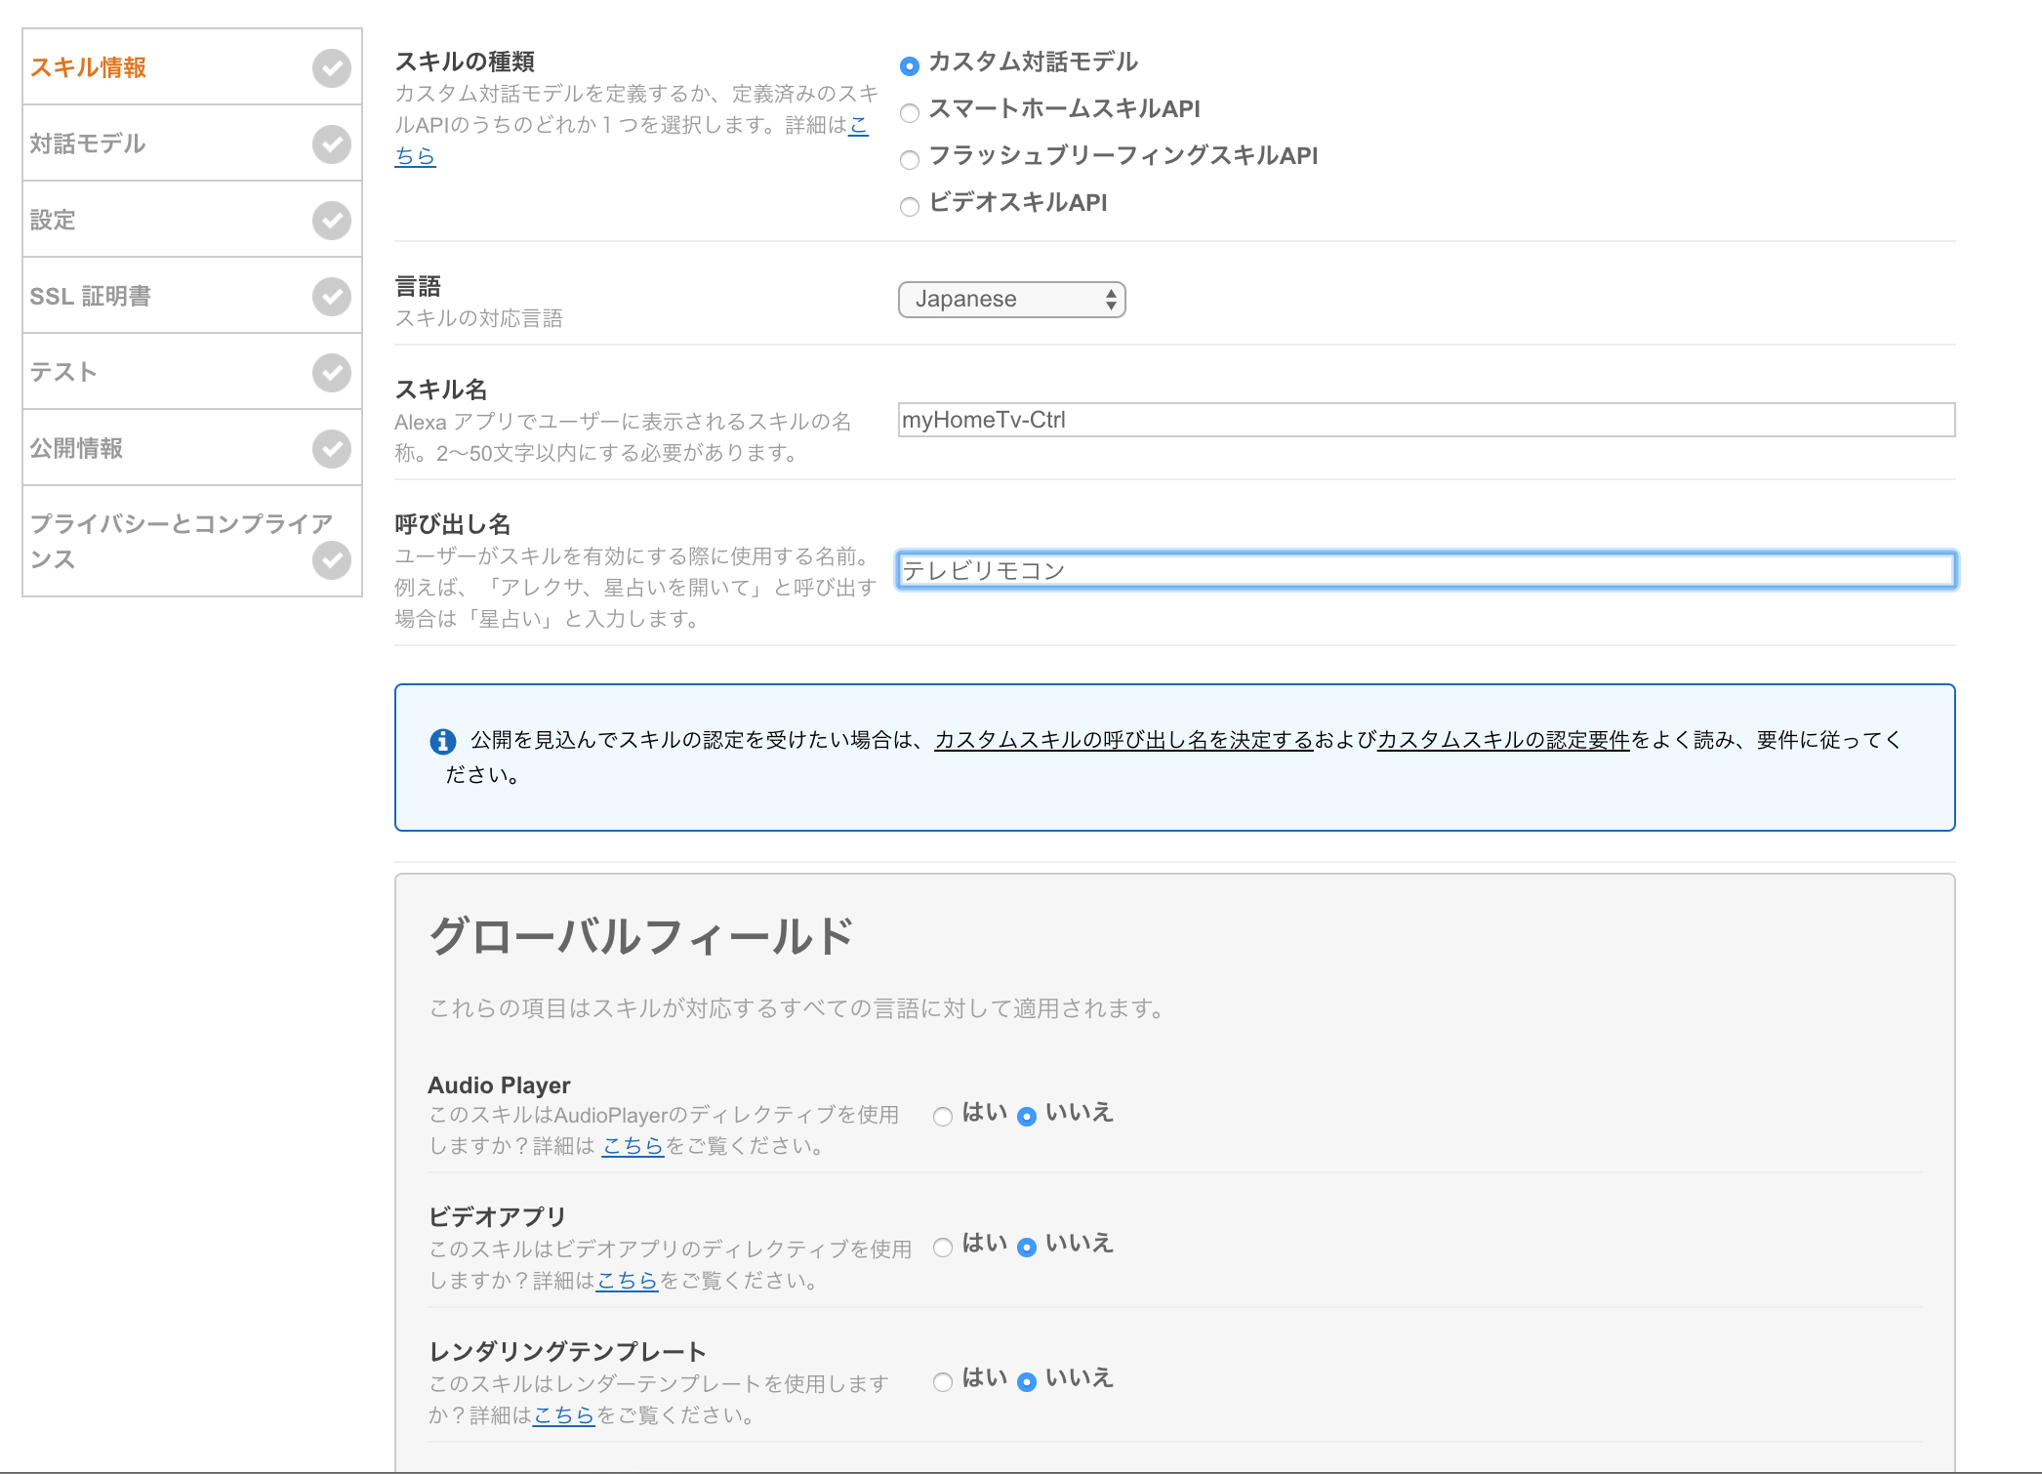Screen dimensions: 2042x1474
Task: Open the 公開情報 tab
Action: pyautogui.click(x=192, y=448)
